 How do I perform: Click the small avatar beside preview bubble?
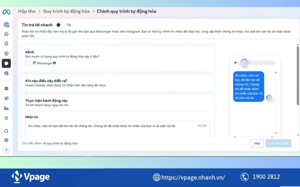click(269, 98)
